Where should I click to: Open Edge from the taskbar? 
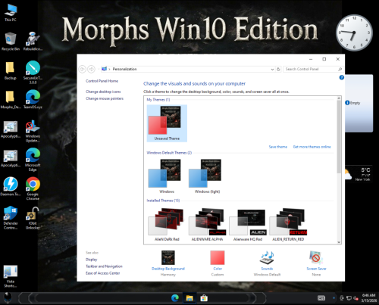tap(175, 298)
